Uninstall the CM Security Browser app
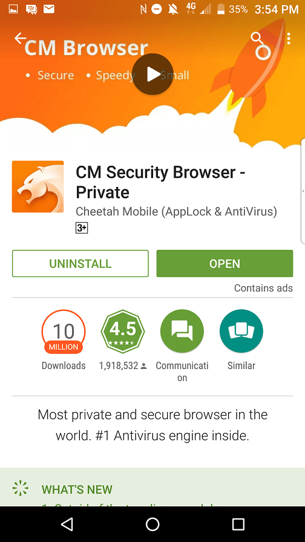The width and height of the screenshot is (305, 542). tap(80, 263)
